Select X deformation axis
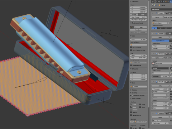 coord(154,28)
